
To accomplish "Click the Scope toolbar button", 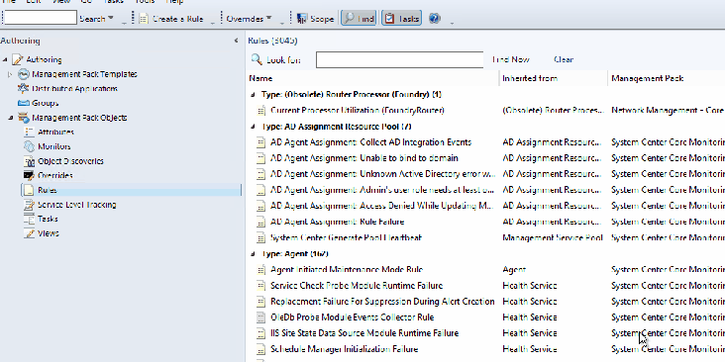I will (315, 19).
